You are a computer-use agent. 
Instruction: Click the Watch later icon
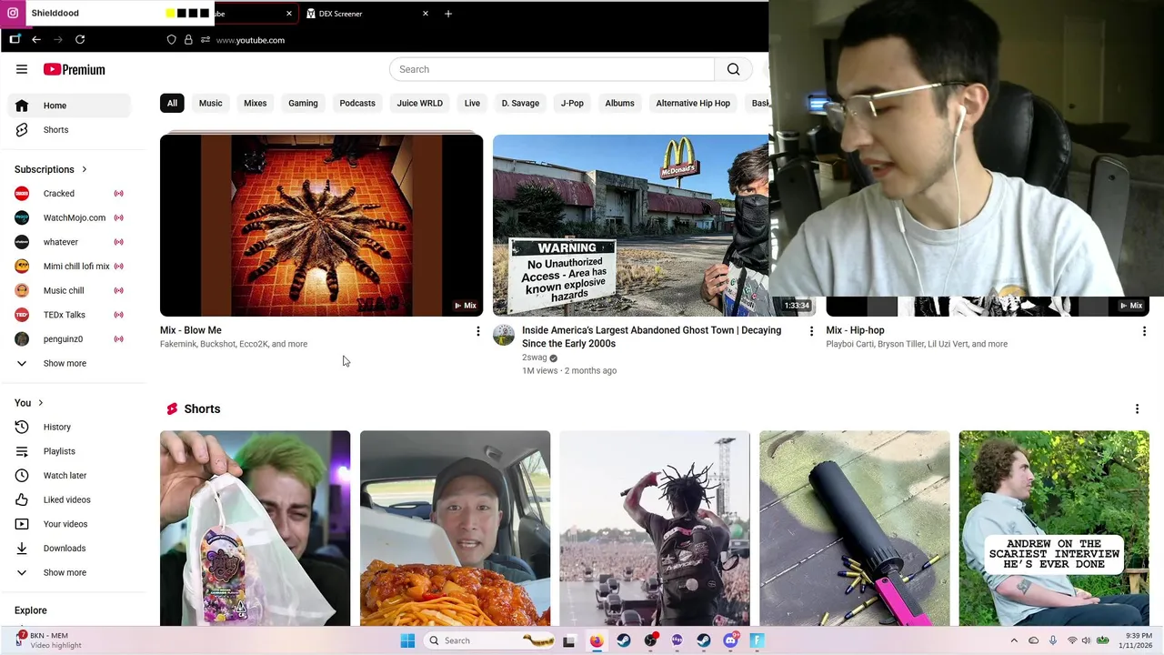[22, 475]
